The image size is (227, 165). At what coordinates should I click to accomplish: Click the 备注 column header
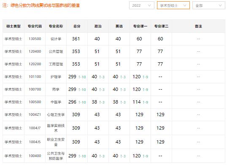[198, 26]
